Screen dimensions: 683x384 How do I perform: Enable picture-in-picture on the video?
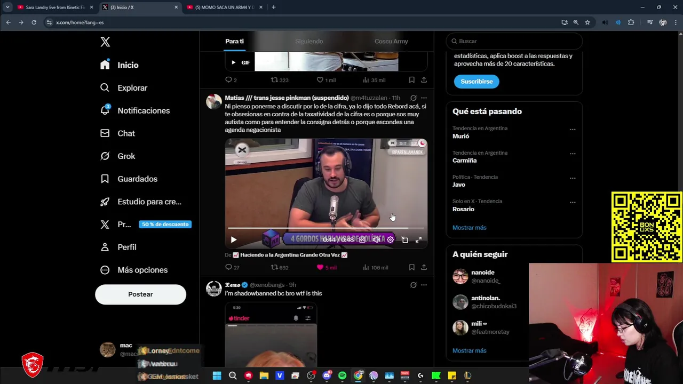click(x=404, y=240)
